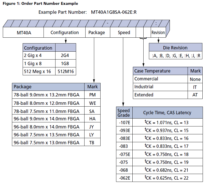The width and height of the screenshot is (209, 188).
Task: Select the IT mark cell
Action: [195, 87]
